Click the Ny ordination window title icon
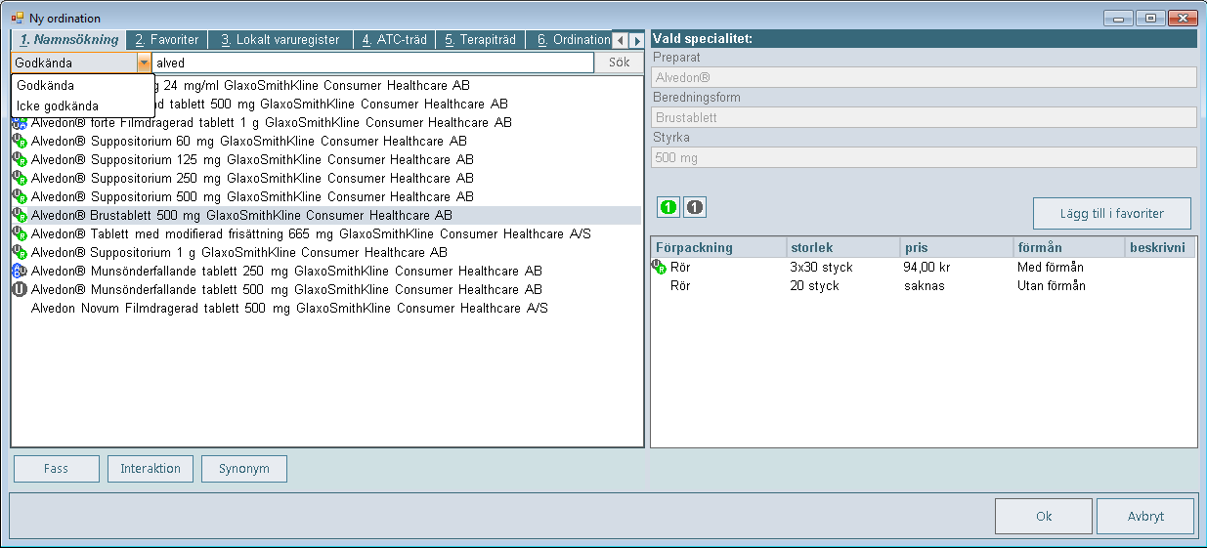 17,19
